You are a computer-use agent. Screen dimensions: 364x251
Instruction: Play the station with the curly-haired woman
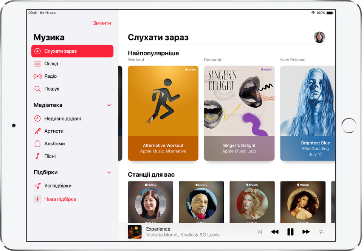[303, 202]
